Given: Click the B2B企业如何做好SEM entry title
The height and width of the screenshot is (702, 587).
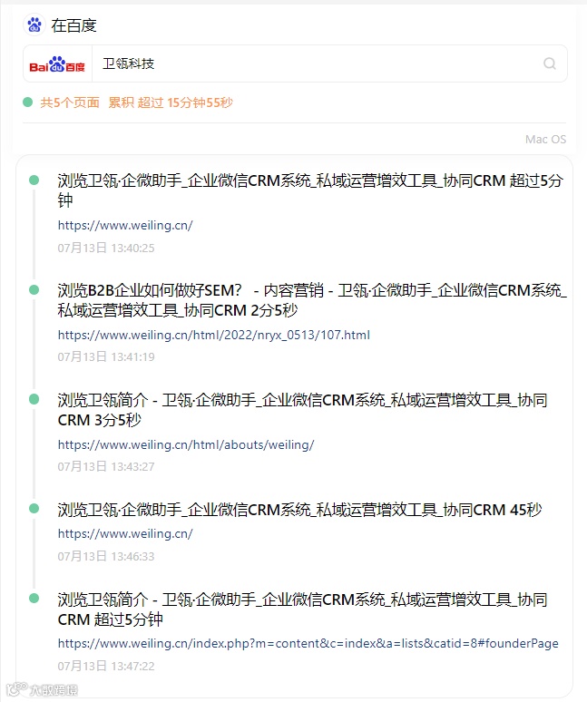Looking at the screenshot, I should [x=312, y=300].
